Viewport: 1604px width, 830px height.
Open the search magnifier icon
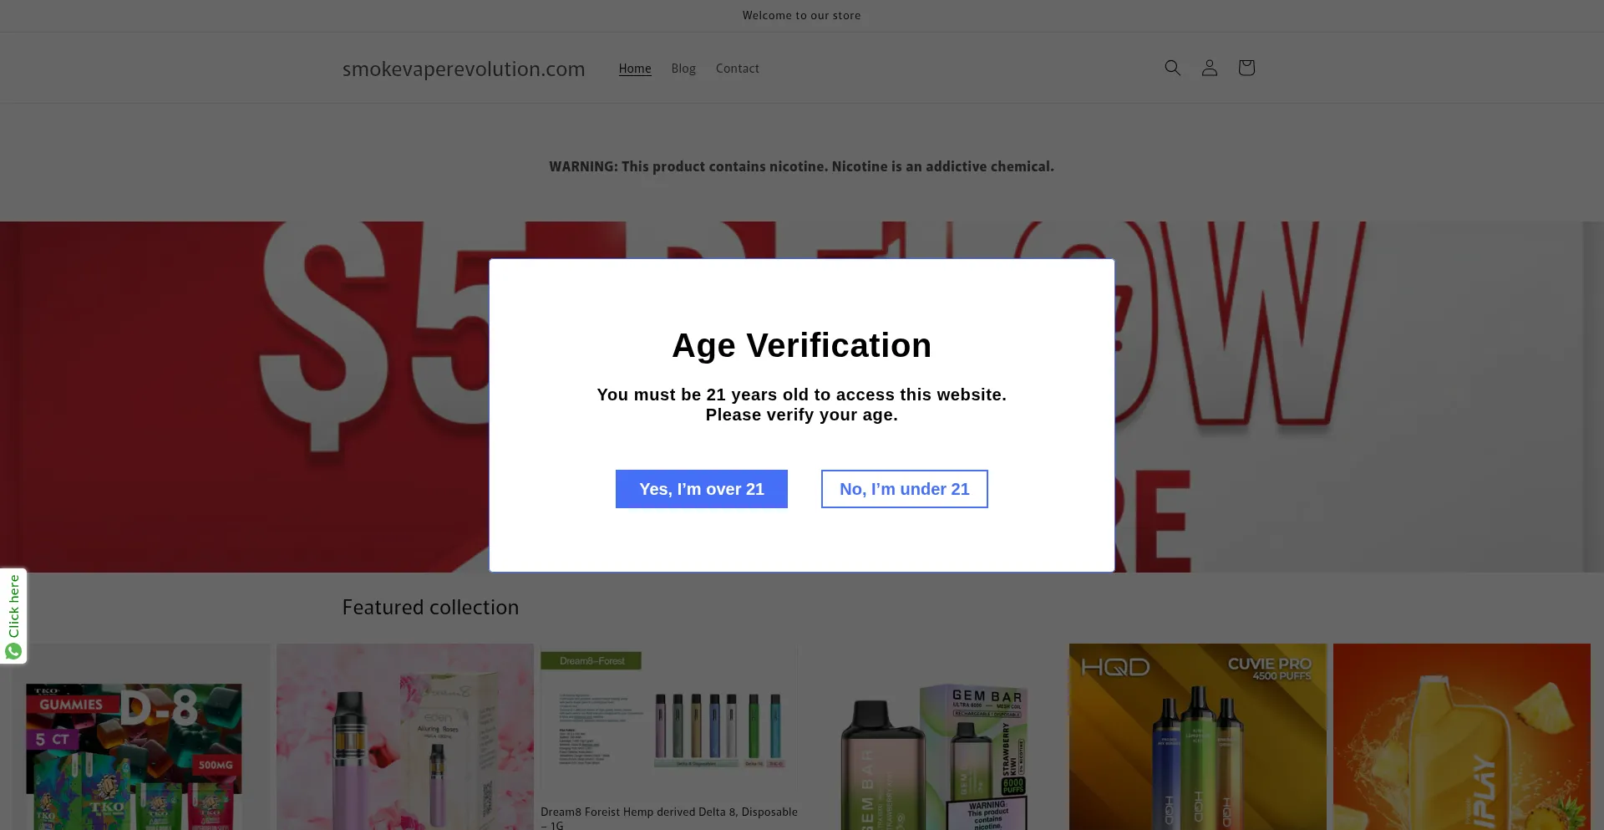pos(1172,68)
